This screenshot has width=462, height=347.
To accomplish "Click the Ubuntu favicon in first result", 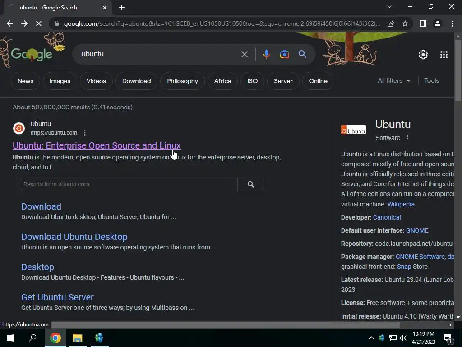I will [19, 128].
